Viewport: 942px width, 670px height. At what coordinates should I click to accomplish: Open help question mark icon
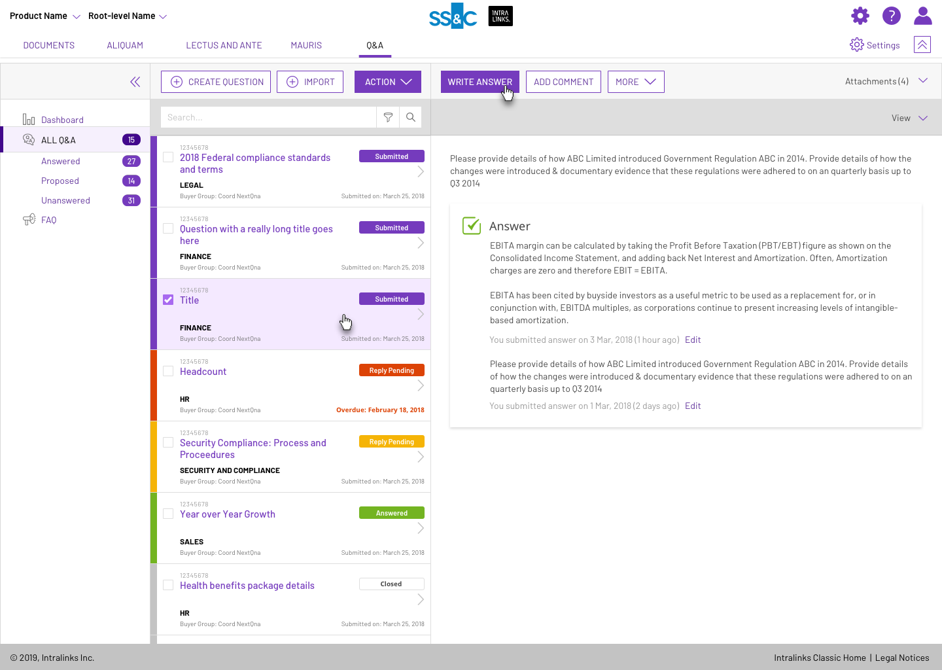892,16
